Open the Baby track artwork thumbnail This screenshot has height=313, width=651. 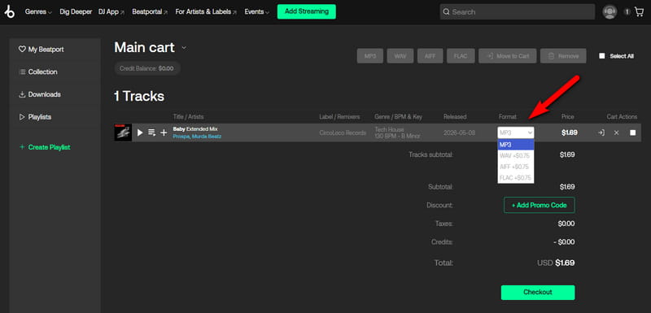[123, 133]
